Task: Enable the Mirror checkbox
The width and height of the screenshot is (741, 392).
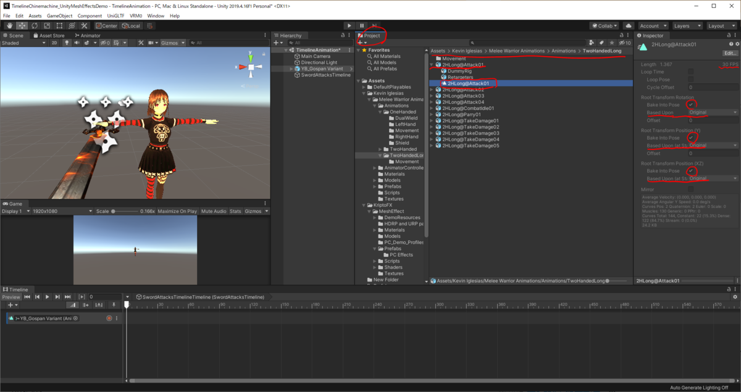Action: tap(691, 190)
